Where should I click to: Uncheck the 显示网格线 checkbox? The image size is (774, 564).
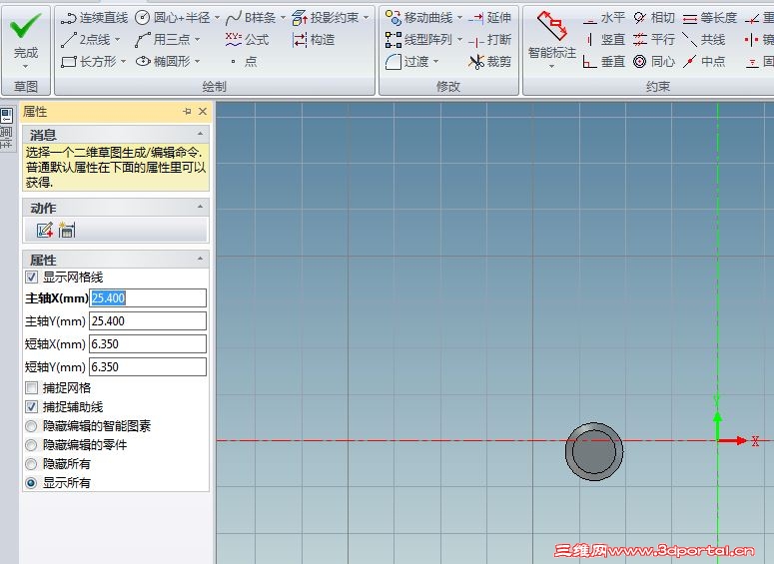tap(31, 277)
